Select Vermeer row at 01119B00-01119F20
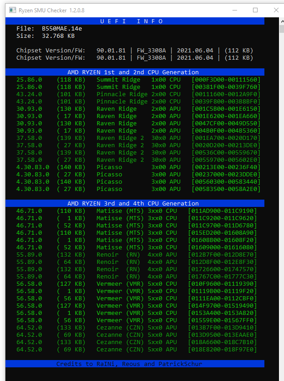Screen dimensions: 284x381 pyautogui.click(x=137, y=291)
